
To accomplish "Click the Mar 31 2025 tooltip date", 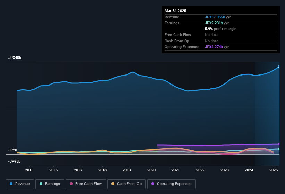I will pos(175,11).
